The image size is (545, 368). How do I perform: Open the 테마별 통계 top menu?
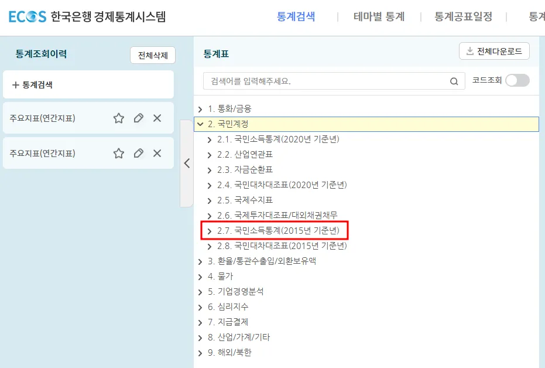click(379, 16)
